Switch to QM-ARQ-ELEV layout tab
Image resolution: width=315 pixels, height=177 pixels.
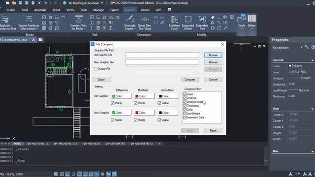pyautogui.click(x=92, y=144)
